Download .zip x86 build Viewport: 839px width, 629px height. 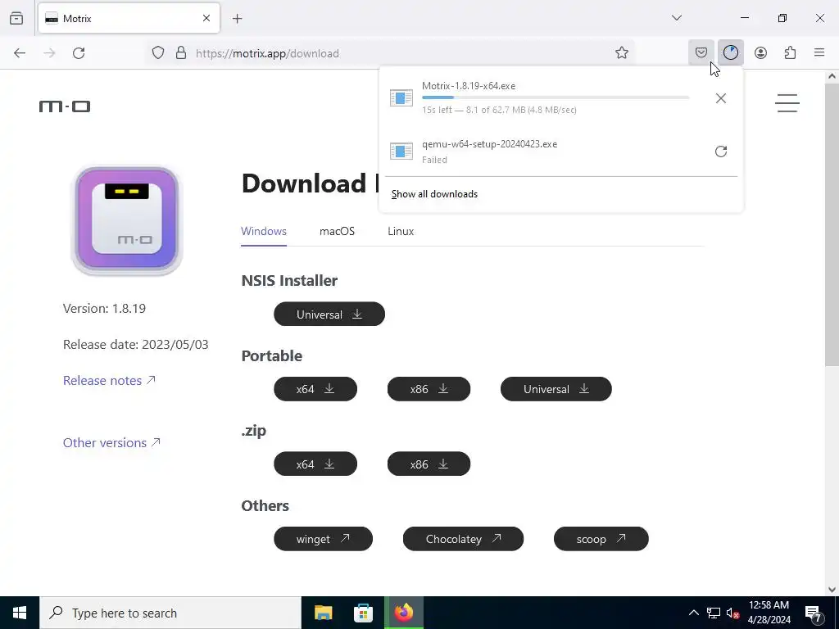tap(429, 464)
